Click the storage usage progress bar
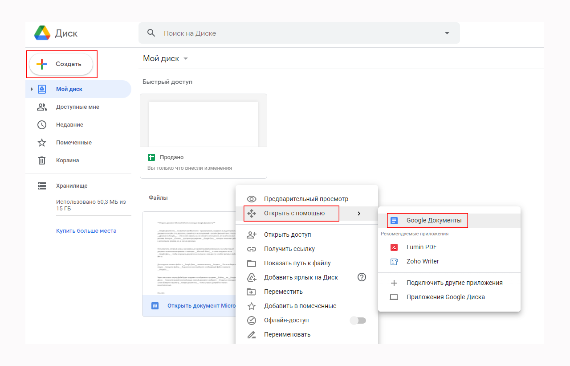Viewport: 570px width, 366px height. 94,216
